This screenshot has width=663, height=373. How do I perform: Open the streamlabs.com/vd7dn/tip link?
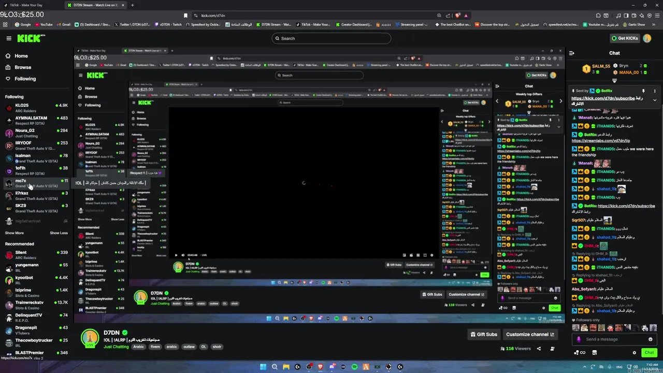[601, 140]
